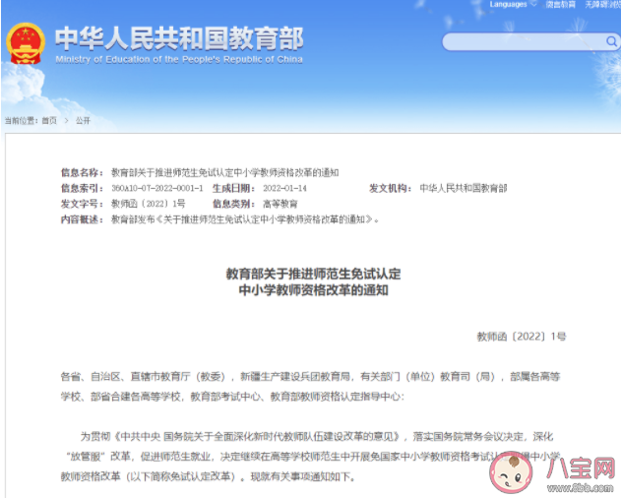621x498 pixels.
Task: Click the magnifier search icon
Action: pos(611,41)
